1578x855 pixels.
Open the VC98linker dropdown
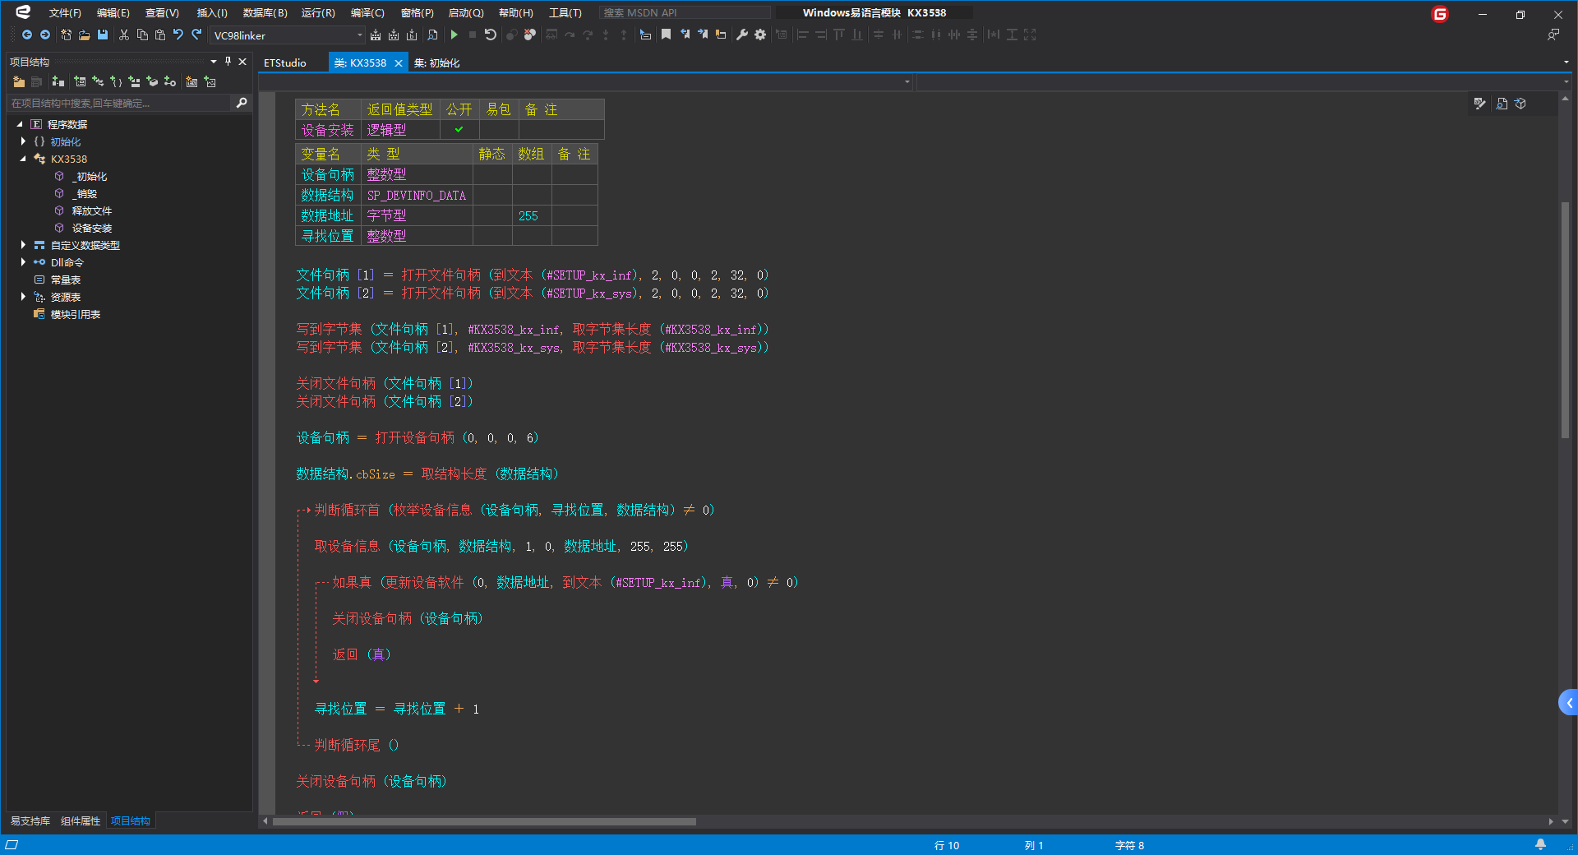[359, 35]
